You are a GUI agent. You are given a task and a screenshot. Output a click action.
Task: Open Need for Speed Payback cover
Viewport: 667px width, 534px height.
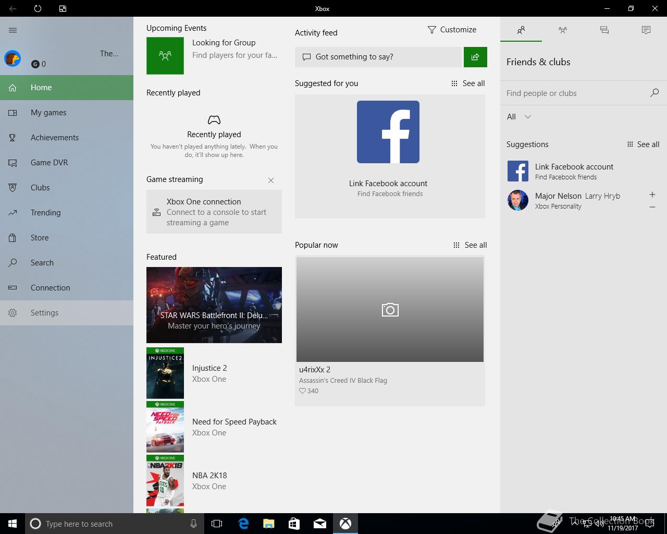click(x=165, y=427)
